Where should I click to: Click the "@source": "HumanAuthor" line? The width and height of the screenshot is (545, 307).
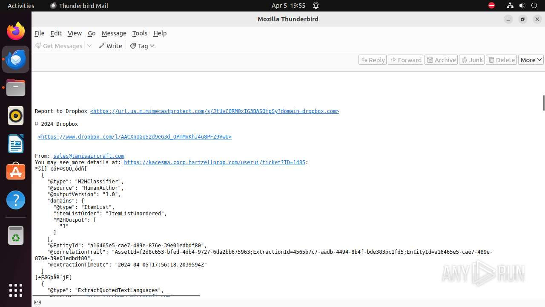pyautogui.click(x=86, y=188)
